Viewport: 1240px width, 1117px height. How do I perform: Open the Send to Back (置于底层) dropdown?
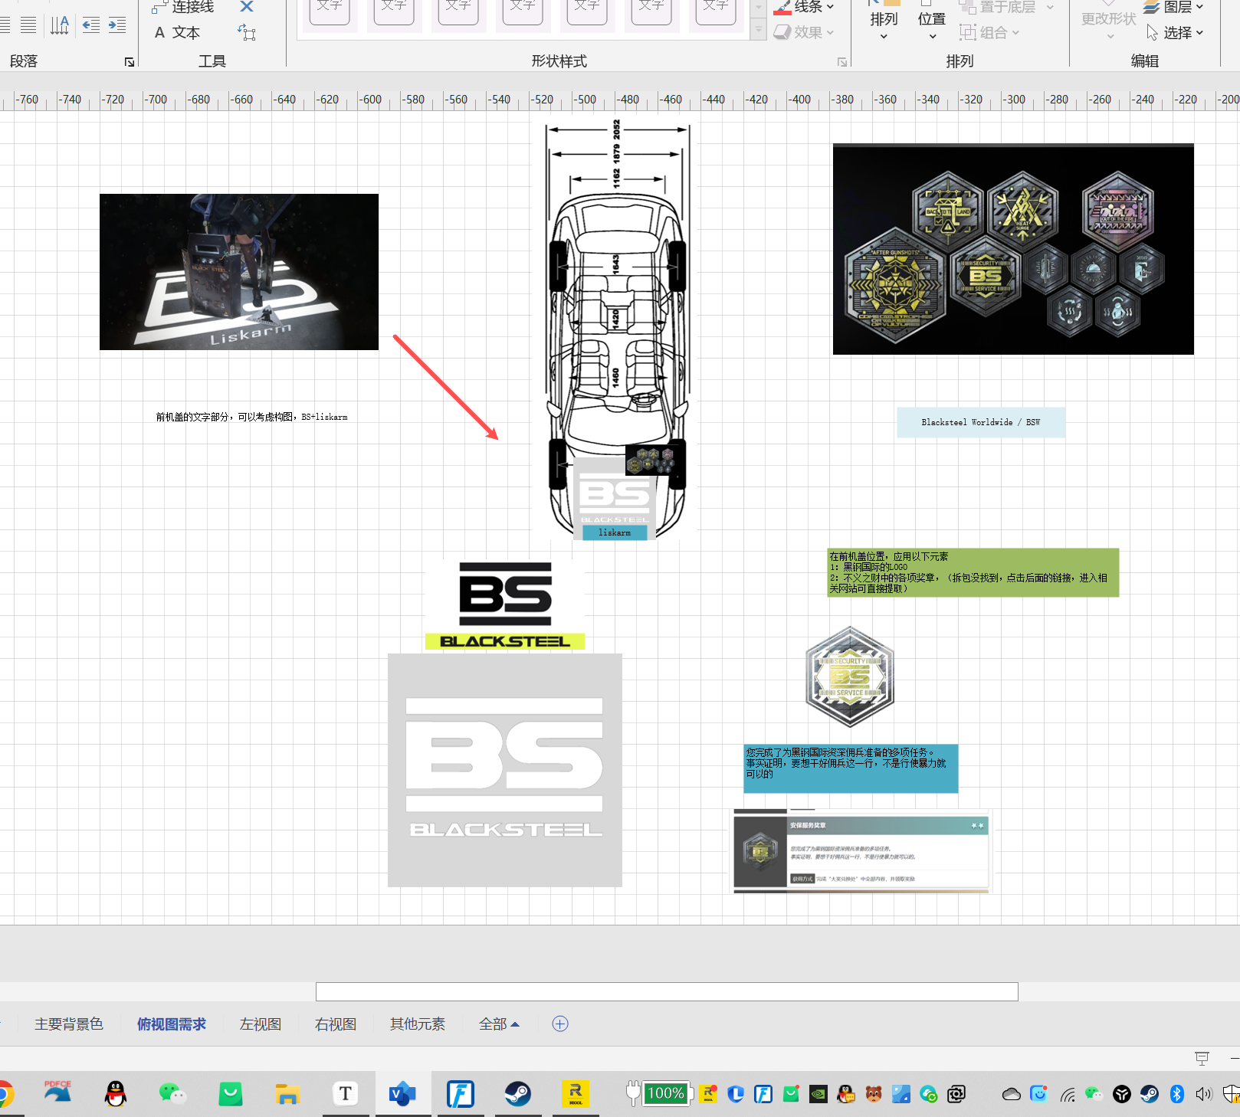pos(1007,7)
